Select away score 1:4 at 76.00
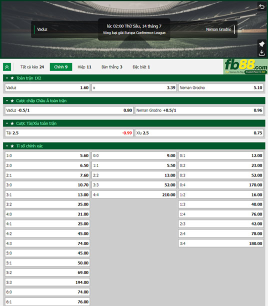This screenshot has height=306, width=268. pyautogui.click(x=221, y=214)
